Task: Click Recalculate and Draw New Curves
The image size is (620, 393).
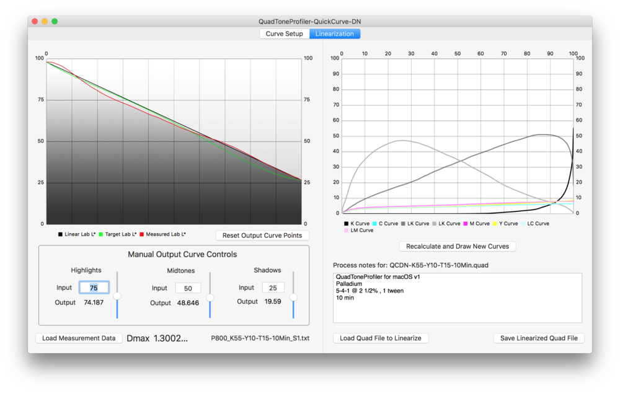Action: coord(458,246)
